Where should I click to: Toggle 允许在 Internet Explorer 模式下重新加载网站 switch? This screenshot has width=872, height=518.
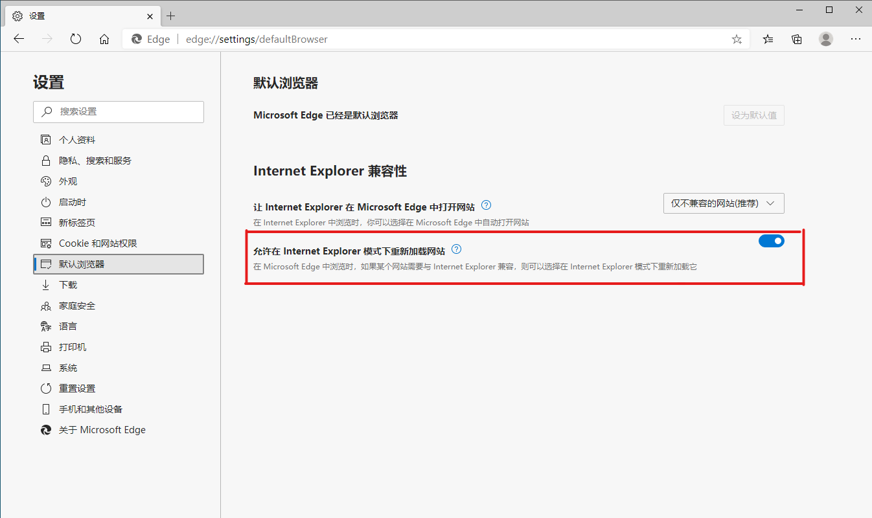pyautogui.click(x=772, y=241)
